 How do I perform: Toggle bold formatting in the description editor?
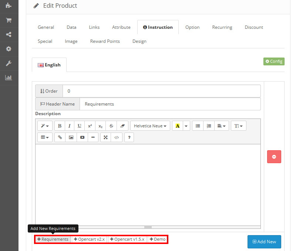coord(60,126)
